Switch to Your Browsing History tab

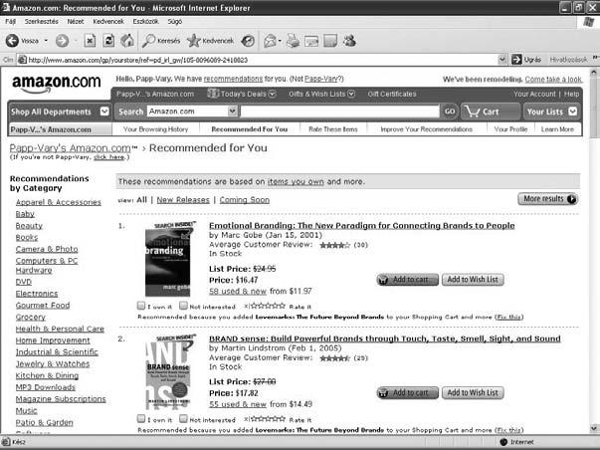pyautogui.click(x=156, y=129)
